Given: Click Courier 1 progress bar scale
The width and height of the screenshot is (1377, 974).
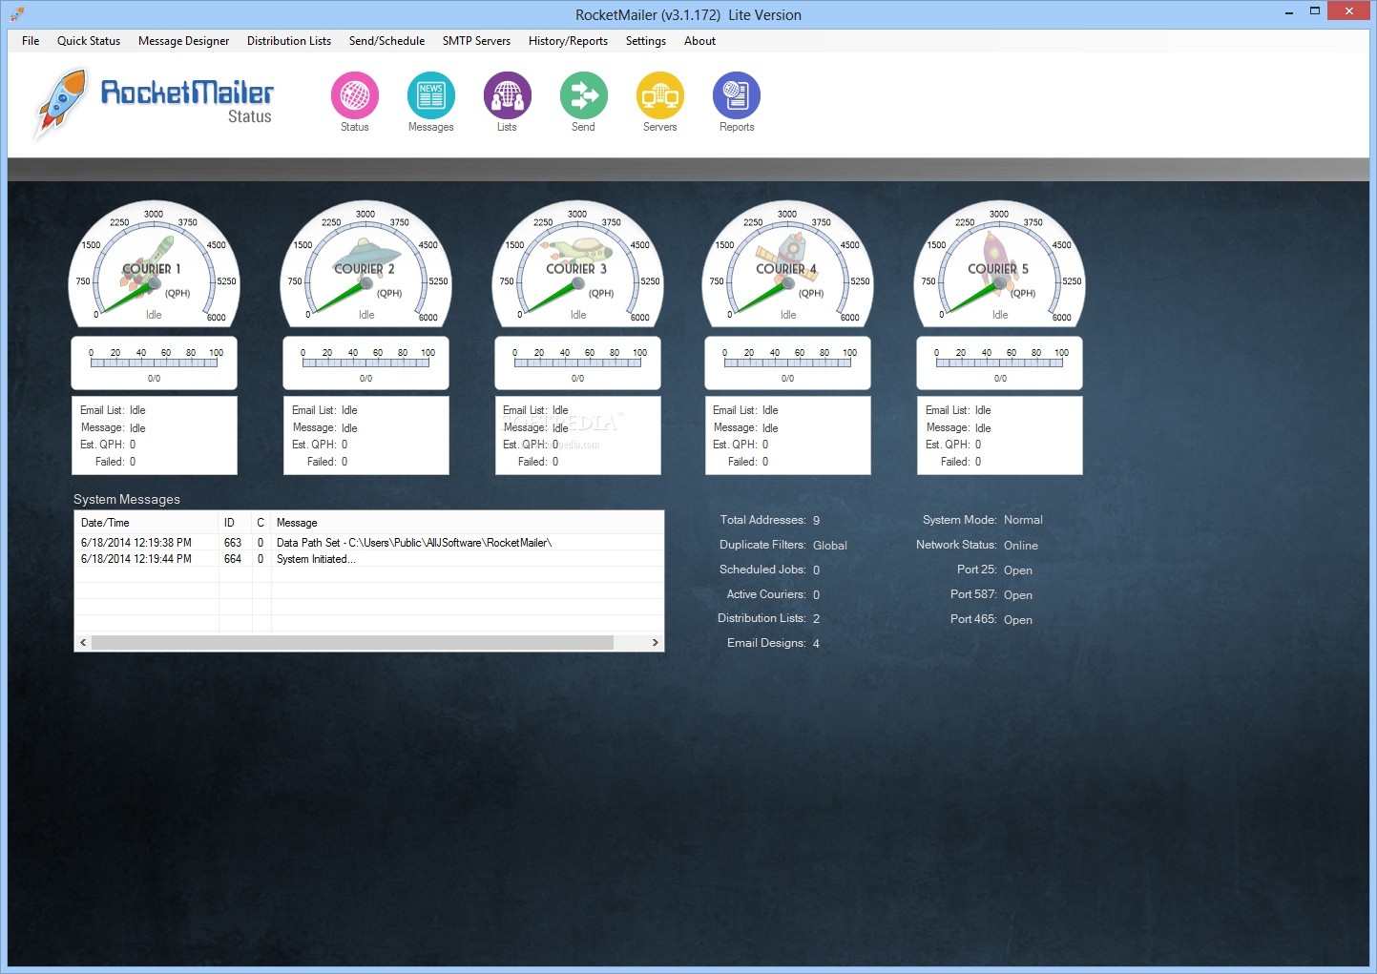Looking at the screenshot, I should tap(154, 363).
